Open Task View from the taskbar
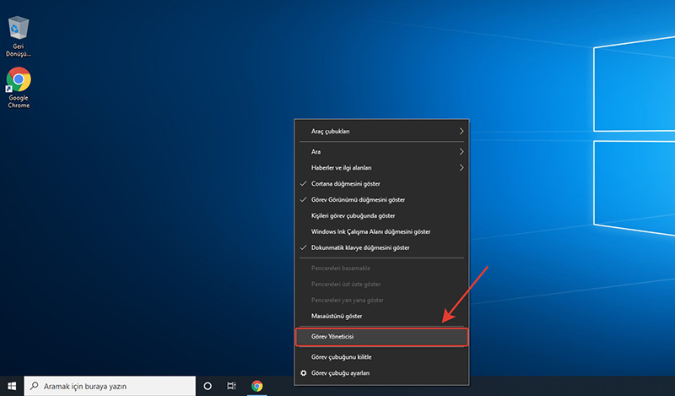This screenshot has height=396, width=675. click(232, 386)
